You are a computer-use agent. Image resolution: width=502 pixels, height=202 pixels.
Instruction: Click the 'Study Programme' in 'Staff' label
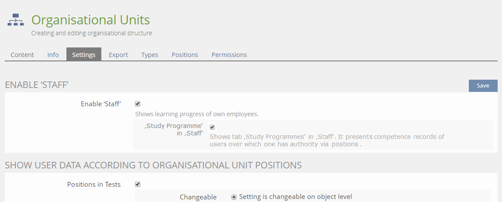[174, 130]
